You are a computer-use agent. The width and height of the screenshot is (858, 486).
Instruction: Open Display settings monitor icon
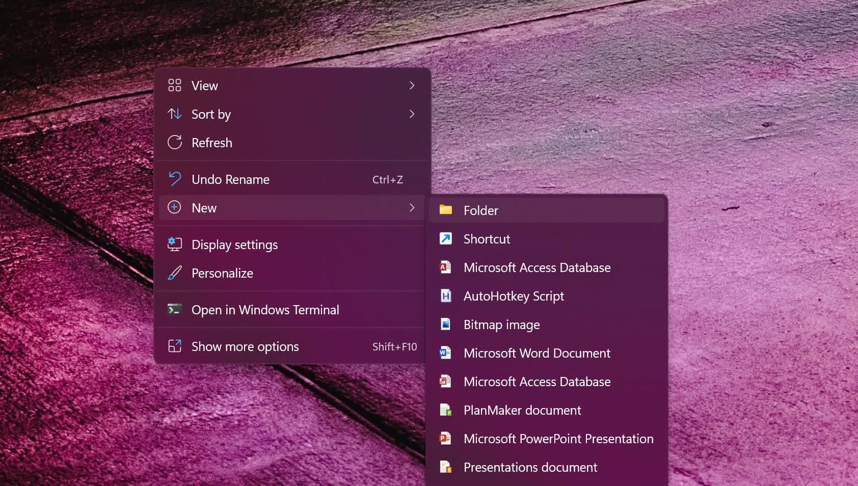175,245
